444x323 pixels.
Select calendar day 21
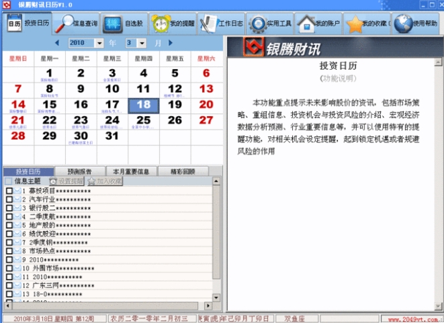[18, 122]
